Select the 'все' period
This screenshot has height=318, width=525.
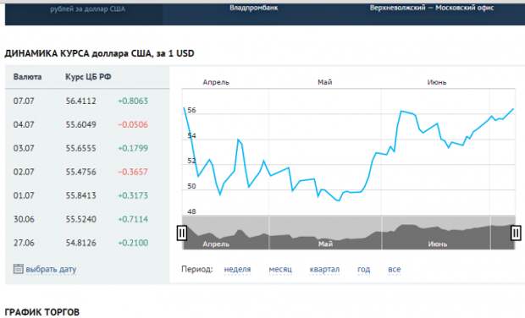[394, 269]
